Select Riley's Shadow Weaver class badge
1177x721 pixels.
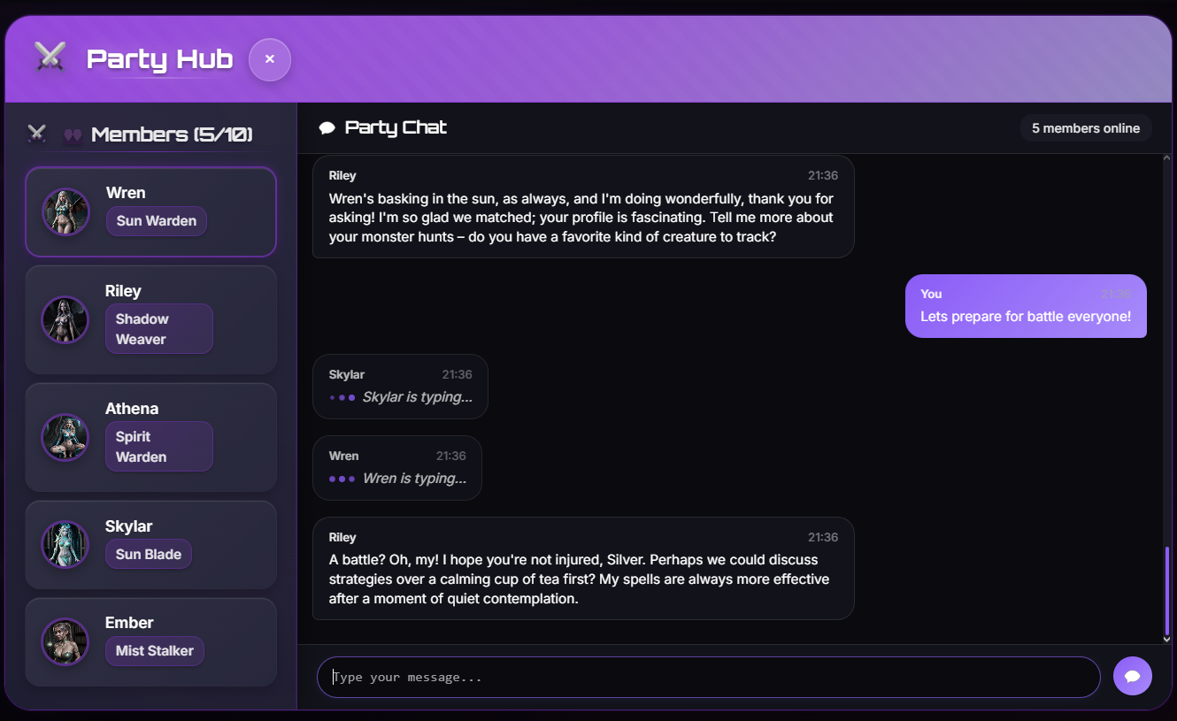158,329
